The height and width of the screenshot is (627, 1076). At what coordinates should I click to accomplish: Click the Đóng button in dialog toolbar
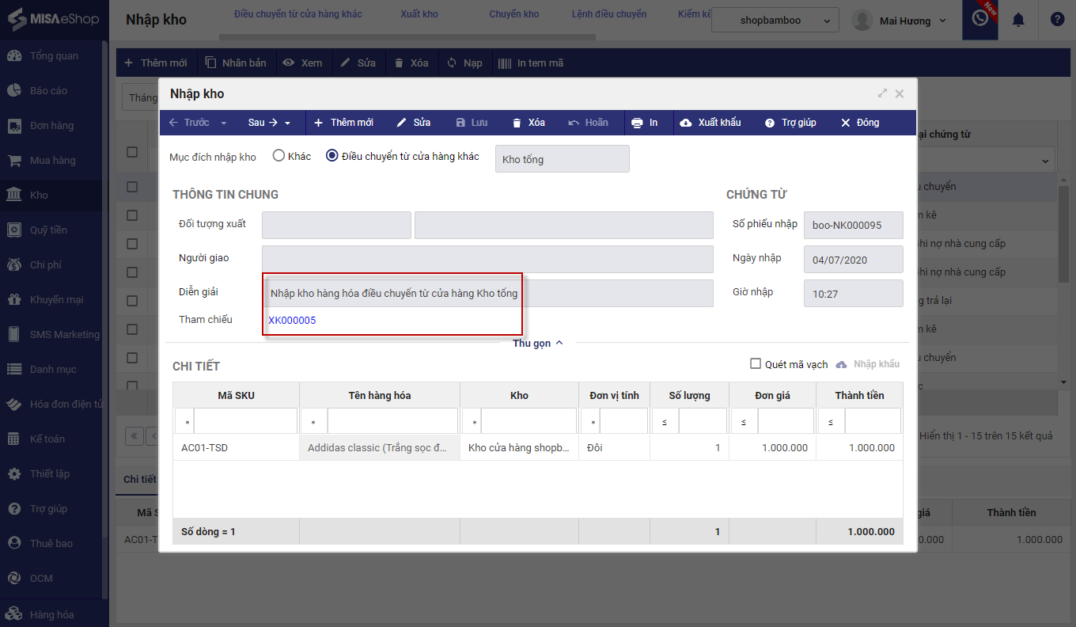(x=859, y=123)
